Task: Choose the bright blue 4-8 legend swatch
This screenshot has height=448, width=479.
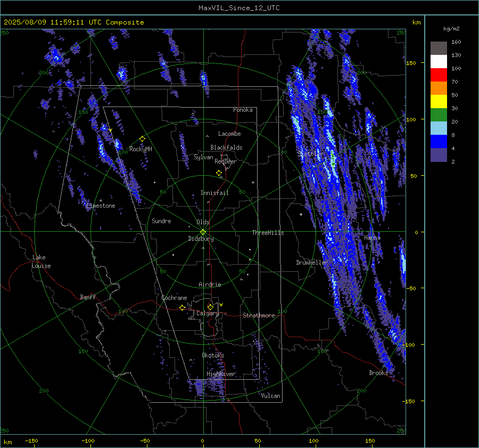Action: coord(439,142)
